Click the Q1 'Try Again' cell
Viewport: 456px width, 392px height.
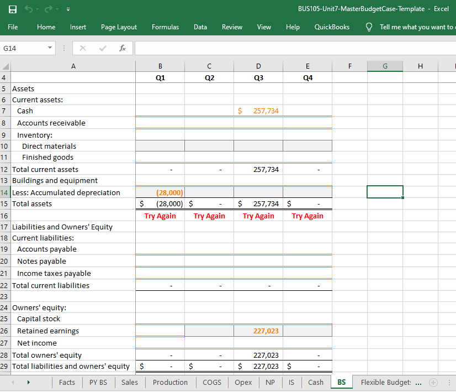160,216
